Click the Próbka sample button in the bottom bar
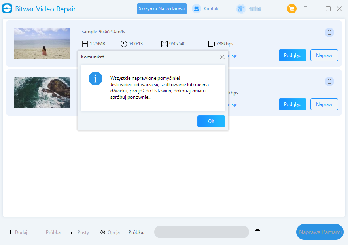This screenshot has height=245, width=348. tap(49, 232)
